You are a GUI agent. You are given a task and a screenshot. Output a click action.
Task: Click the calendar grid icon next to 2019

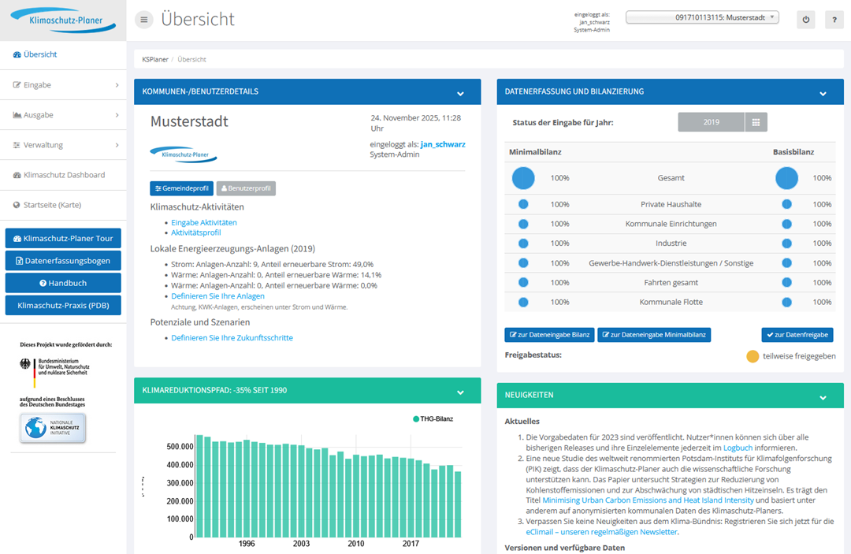[x=757, y=122]
